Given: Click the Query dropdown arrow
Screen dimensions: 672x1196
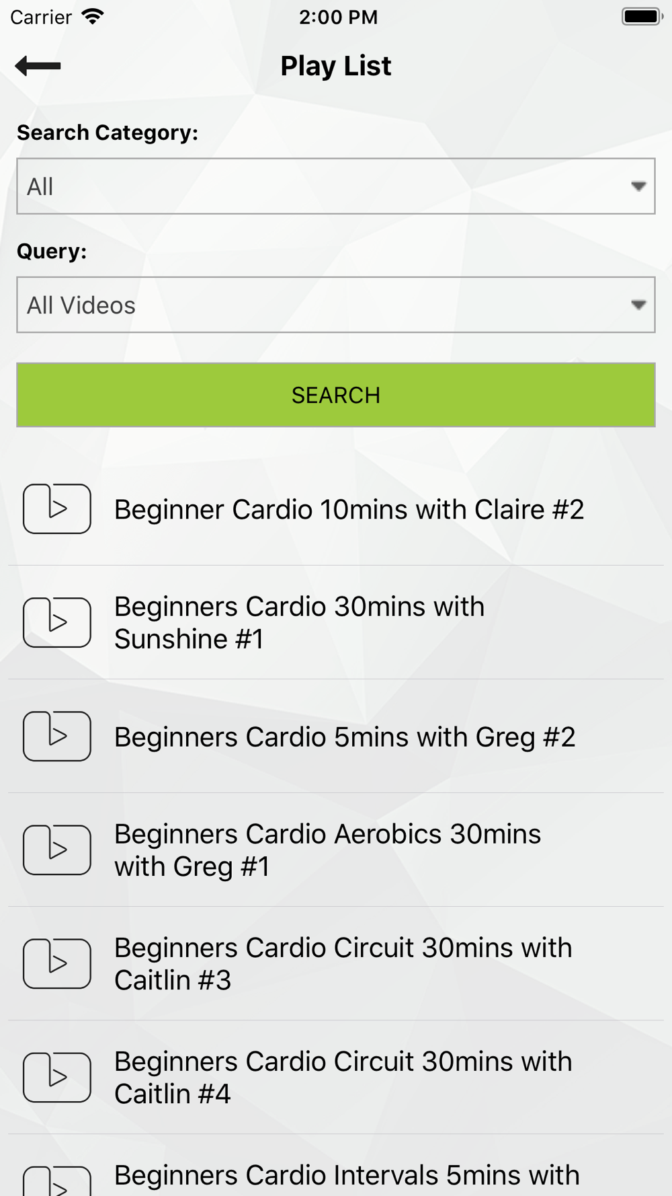Looking at the screenshot, I should click(638, 305).
